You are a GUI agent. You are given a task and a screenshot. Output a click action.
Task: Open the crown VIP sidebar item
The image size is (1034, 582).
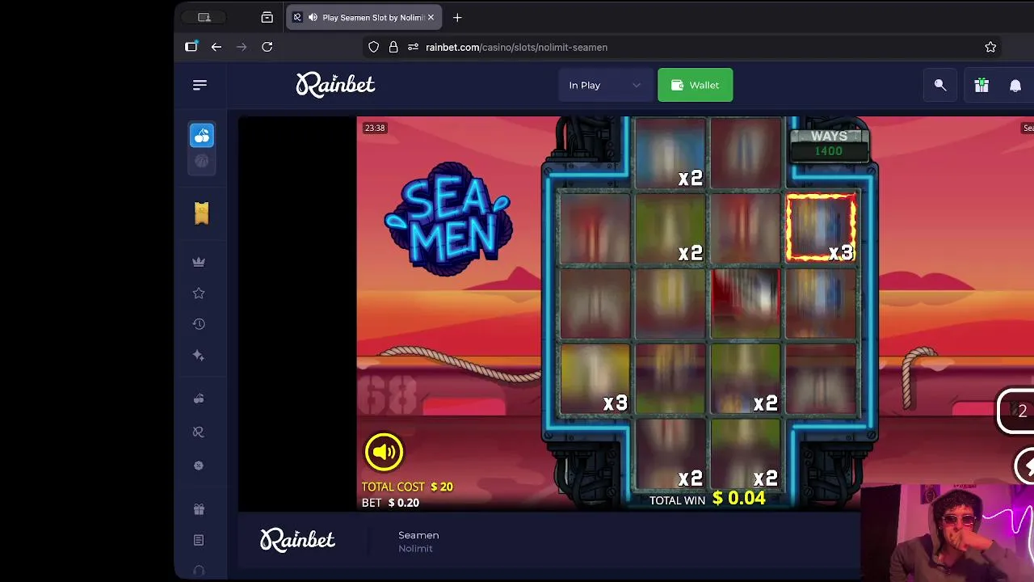click(x=199, y=262)
